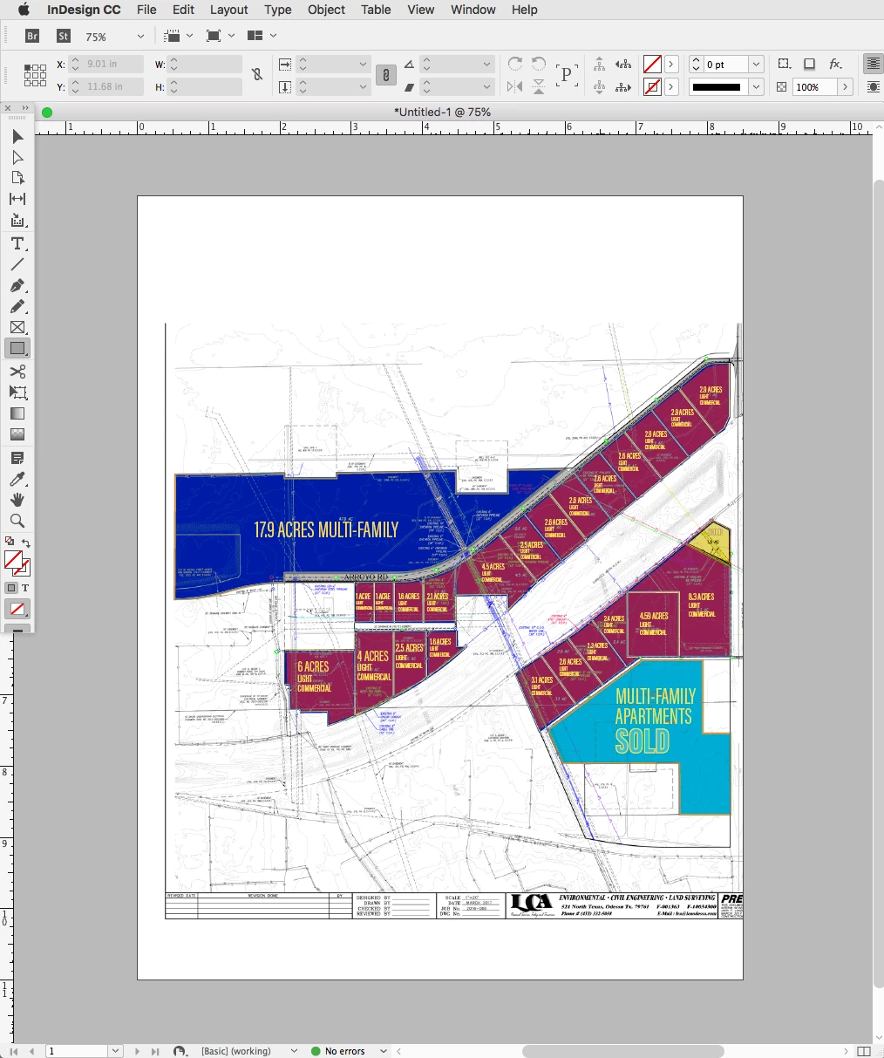Open the Layout menu

pos(229,10)
